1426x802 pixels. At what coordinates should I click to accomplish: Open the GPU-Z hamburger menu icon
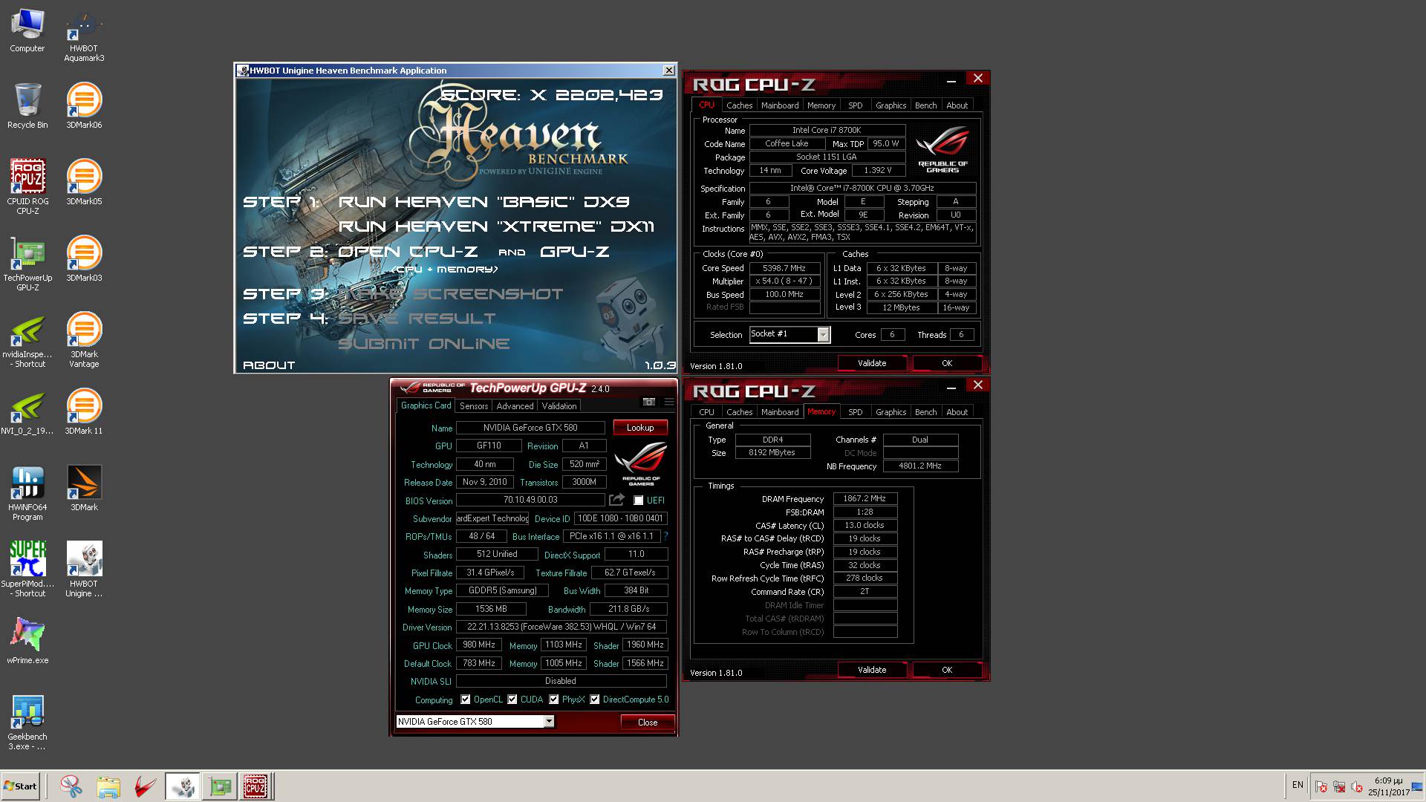668,402
